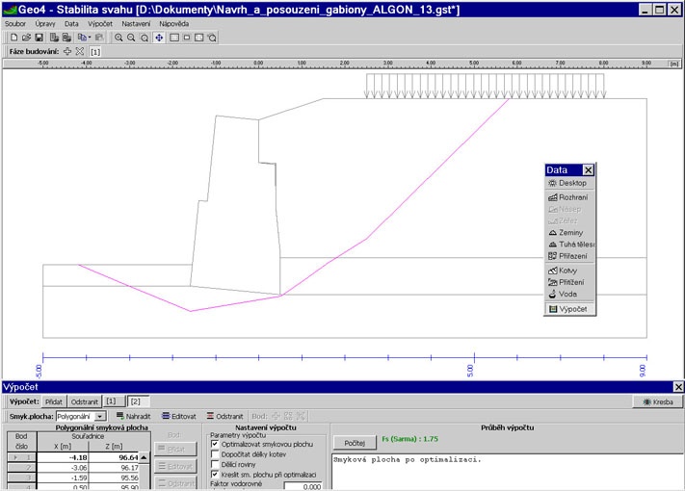The image size is (685, 491).
Task: Click the calculation output text area
Action: click(507, 472)
